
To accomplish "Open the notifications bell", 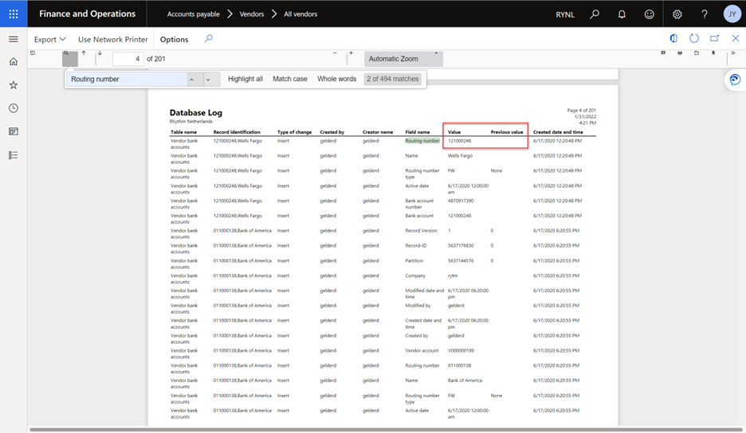I will (622, 14).
